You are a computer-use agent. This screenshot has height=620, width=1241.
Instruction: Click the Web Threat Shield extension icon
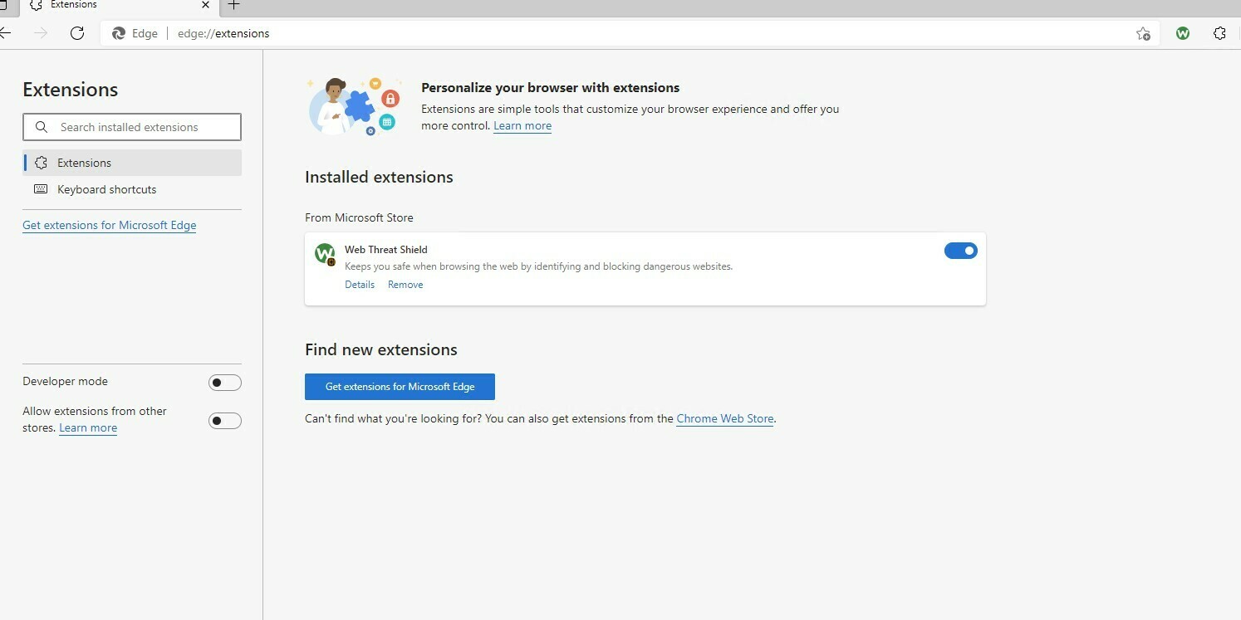[325, 254]
